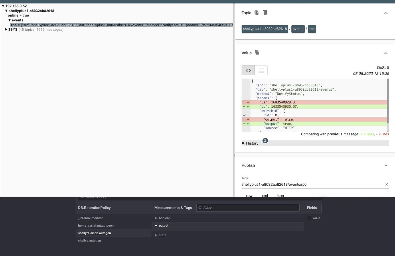Delete the topic using the trash icon

click(265, 13)
